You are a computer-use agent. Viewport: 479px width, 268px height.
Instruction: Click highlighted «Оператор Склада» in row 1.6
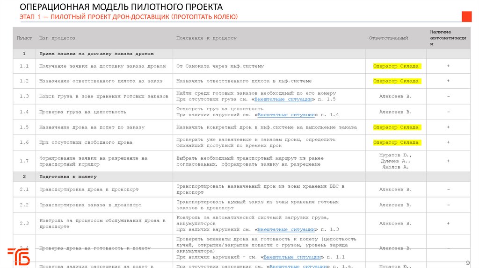click(396, 142)
